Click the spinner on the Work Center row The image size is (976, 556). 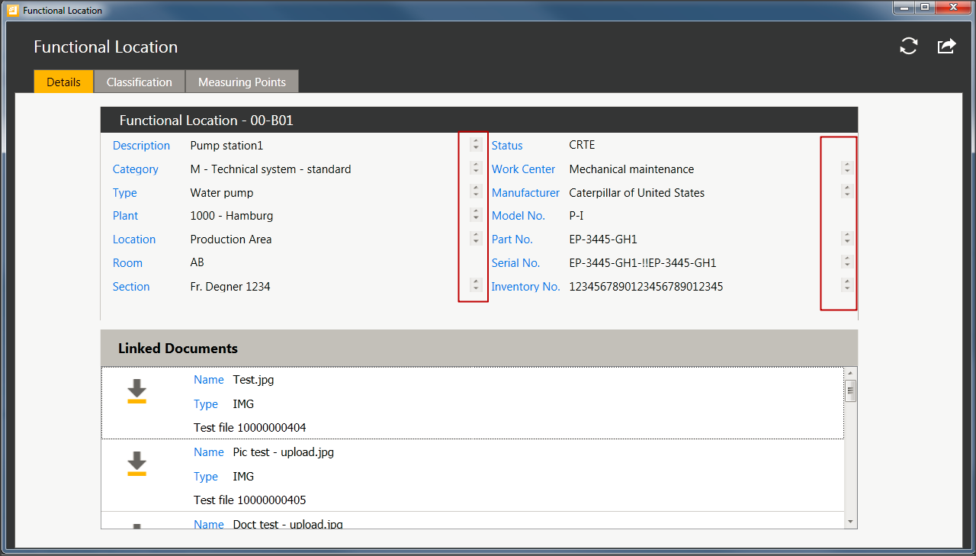847,168
